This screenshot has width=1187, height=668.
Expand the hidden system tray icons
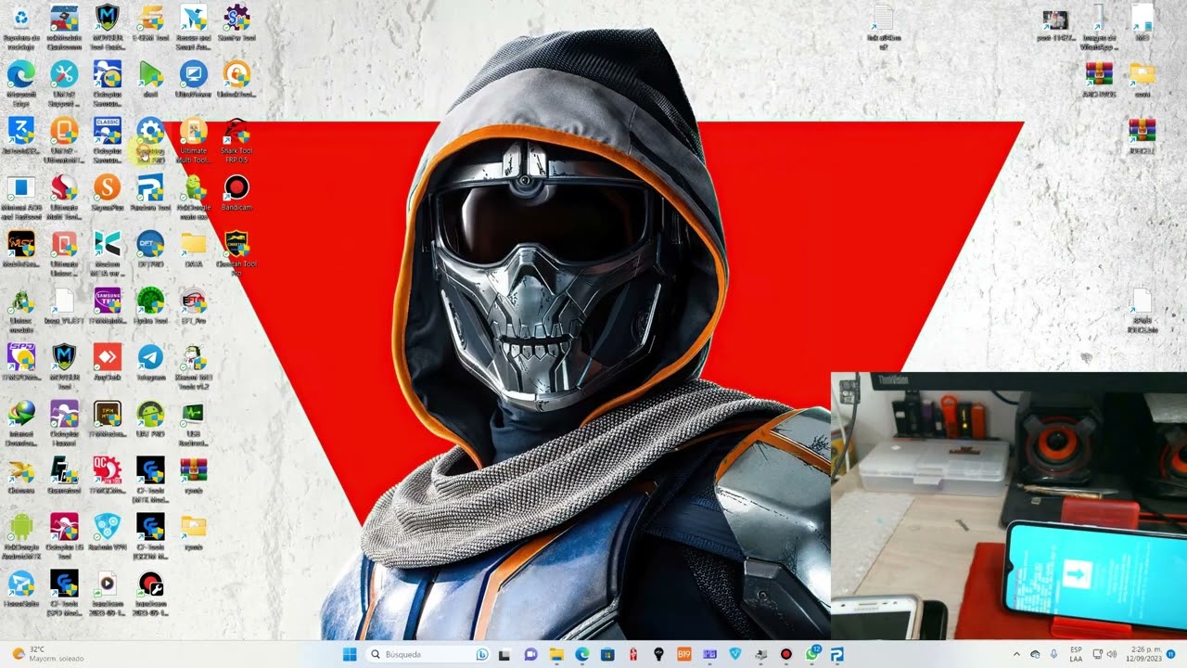1016,654
